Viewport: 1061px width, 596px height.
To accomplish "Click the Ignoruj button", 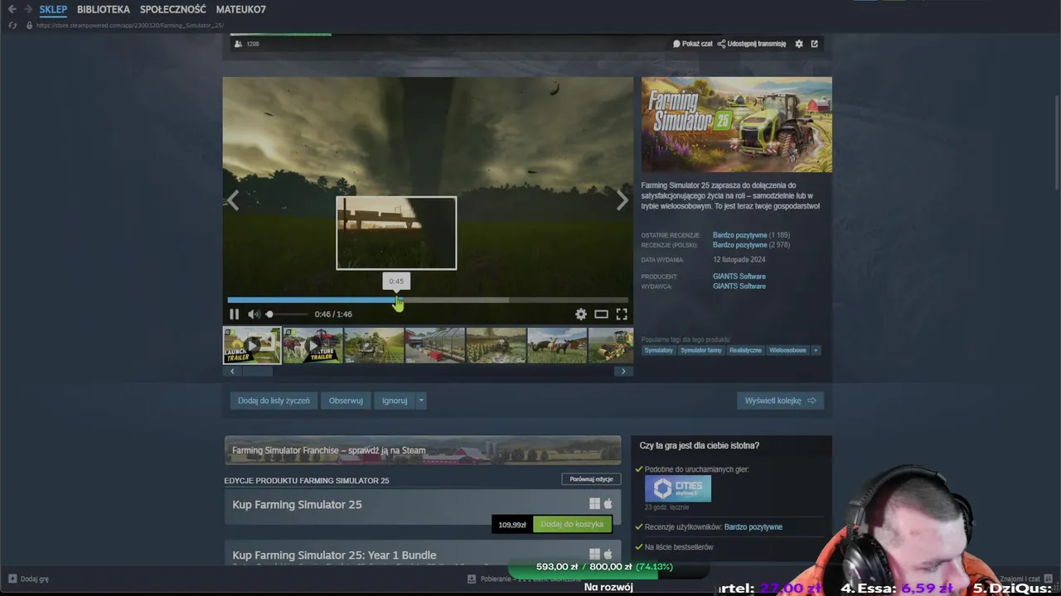I will coord(395,401).
